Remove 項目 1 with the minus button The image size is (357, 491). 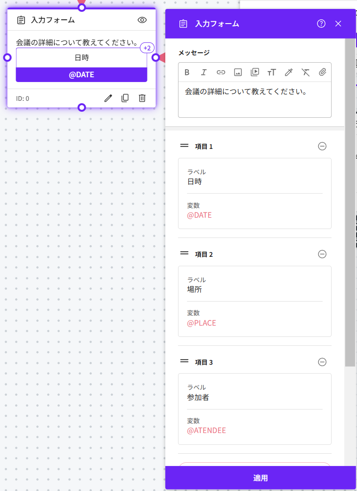pyautogui.click(x=322, y=146)
